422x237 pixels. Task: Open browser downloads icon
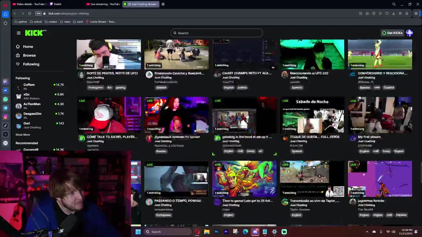(x=394, y=13)
